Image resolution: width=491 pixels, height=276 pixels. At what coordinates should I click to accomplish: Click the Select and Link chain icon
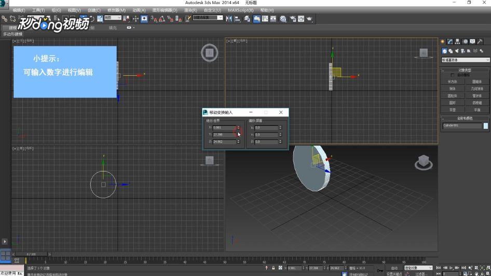(x=4, y=19)
